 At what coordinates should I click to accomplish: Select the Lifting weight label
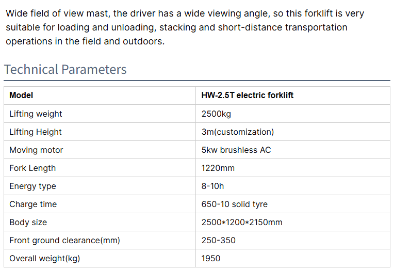click(36, 114)
